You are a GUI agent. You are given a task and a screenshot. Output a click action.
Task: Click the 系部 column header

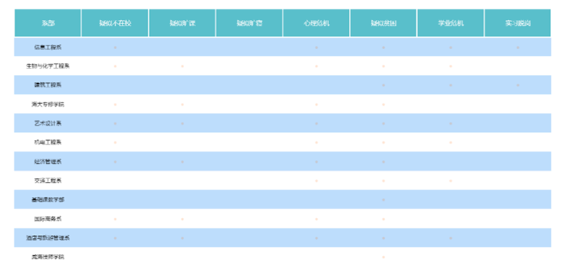click(x=48, y=23)
